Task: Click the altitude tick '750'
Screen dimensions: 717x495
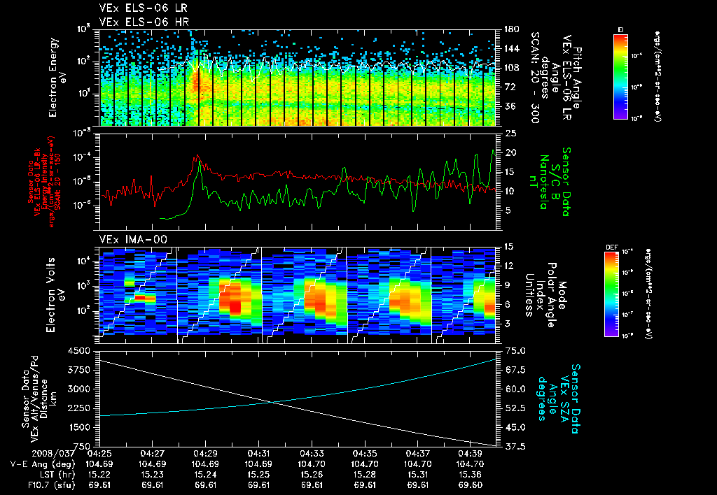Action: 81,446
